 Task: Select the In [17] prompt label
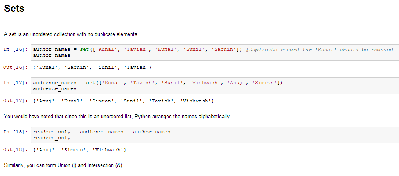pyautogui.click(x=15, y=83)
